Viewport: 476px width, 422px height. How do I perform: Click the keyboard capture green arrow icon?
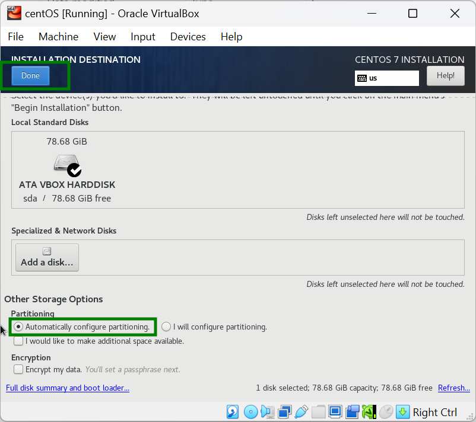[x=402, y=412]
